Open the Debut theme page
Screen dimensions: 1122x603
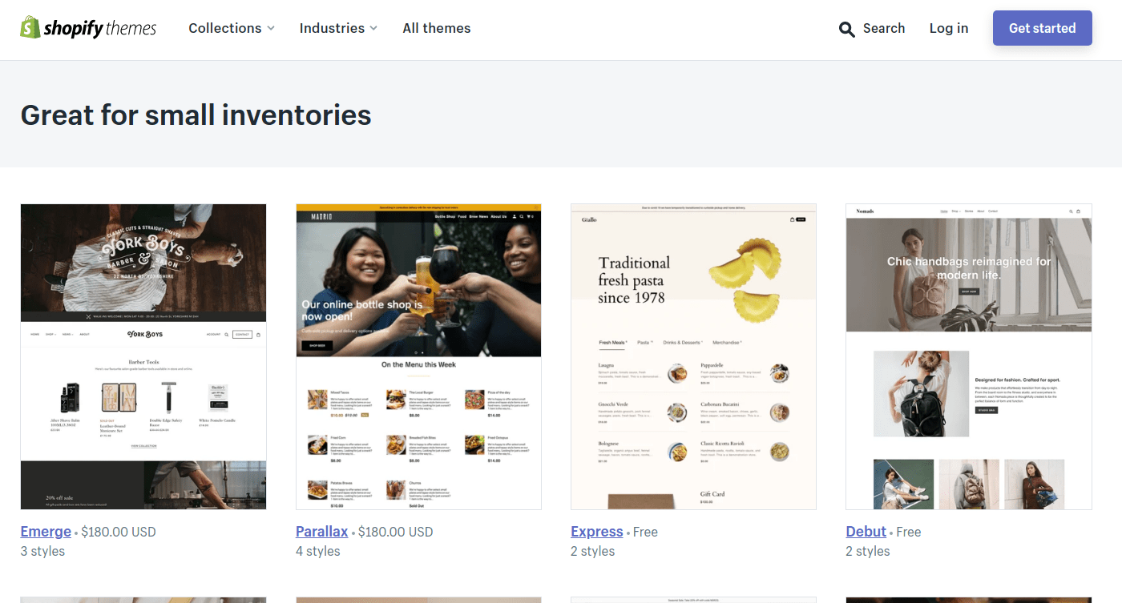[866, 531]
